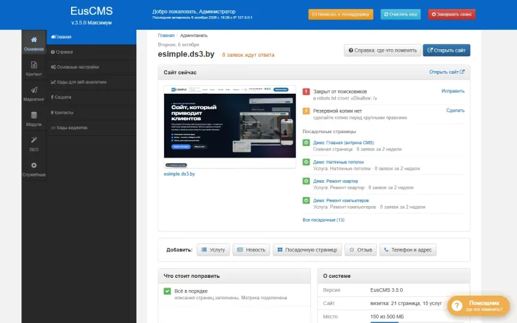The height and width of the screenshot is (323, 517).
Task: Toggle power icon for Демо: Натяжные потолки
Action: (x=306, y=162)
